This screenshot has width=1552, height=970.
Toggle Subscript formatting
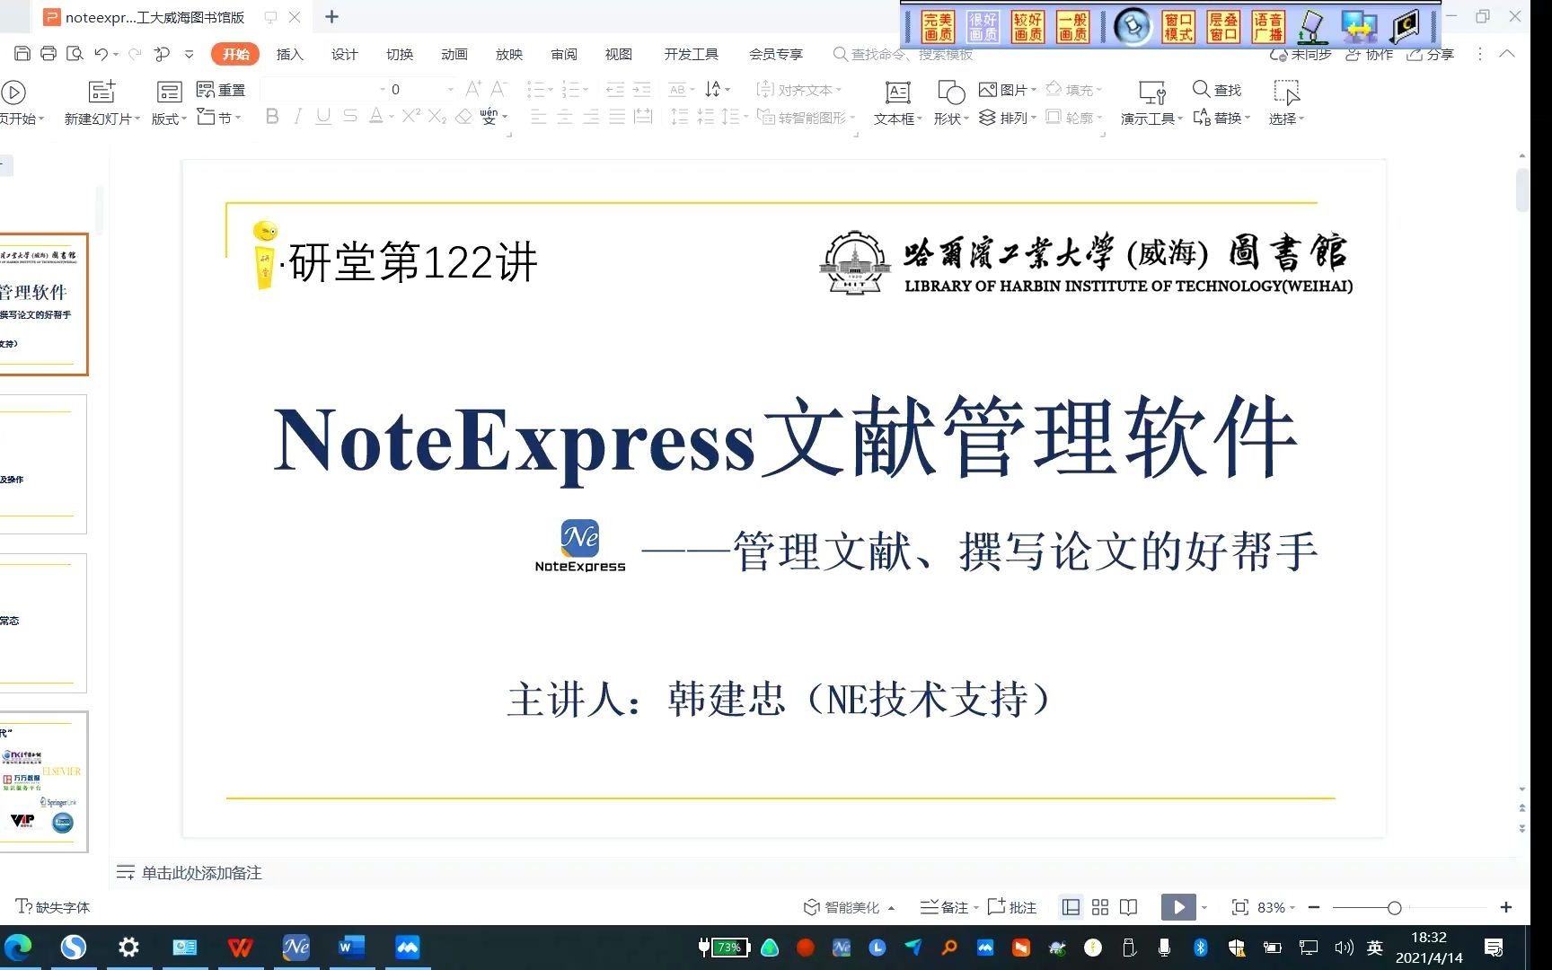coord(437,117)
